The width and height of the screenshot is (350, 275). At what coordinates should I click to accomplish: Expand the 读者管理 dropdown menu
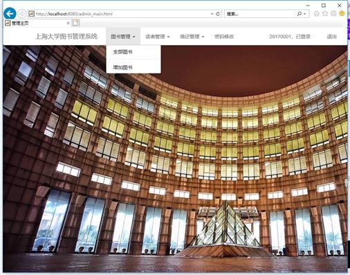158,37
